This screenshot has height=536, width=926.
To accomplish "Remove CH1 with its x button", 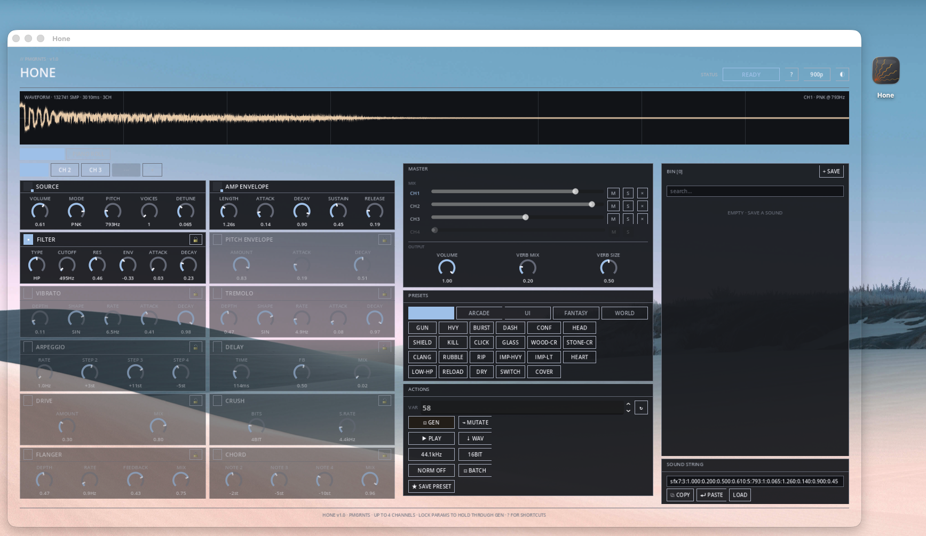I will (642, 193).
